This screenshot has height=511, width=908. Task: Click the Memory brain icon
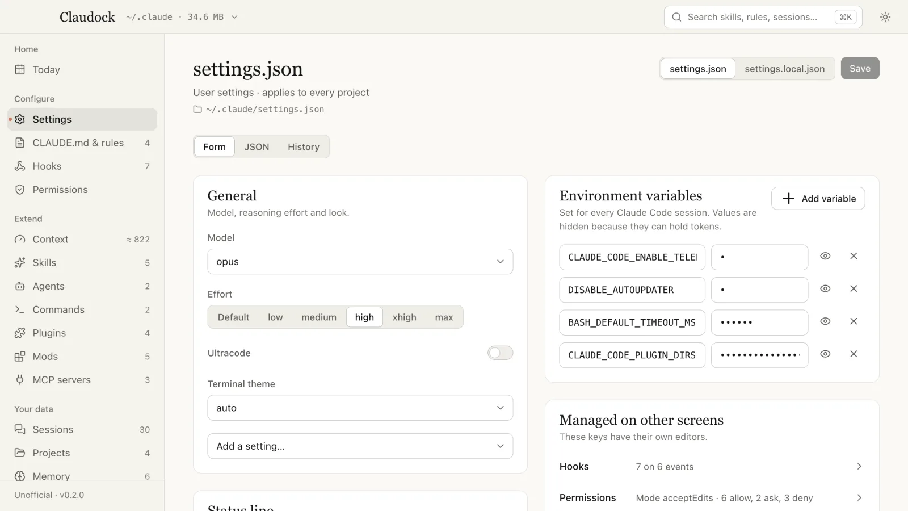pos(20,476)
